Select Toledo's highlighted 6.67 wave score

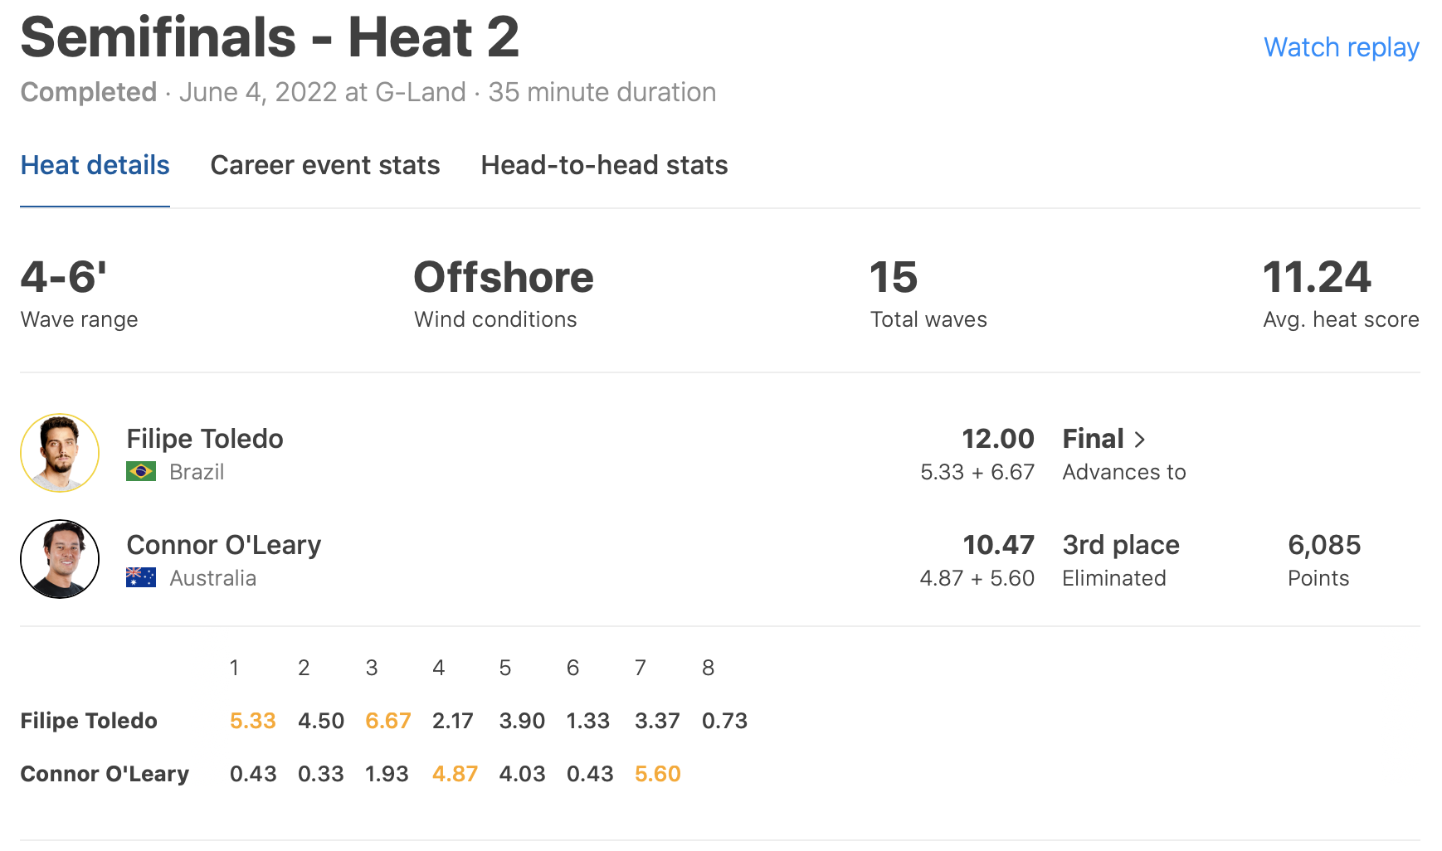[x=388, y=721]
